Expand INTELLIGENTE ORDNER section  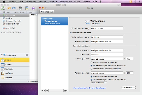click(x=2, y=32)
